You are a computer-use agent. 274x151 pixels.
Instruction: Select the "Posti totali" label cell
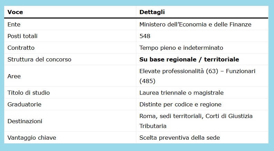click(22, 36)
